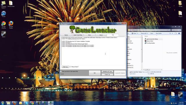Select the active Game Launcher taskbar icon

tap(51, 103)
